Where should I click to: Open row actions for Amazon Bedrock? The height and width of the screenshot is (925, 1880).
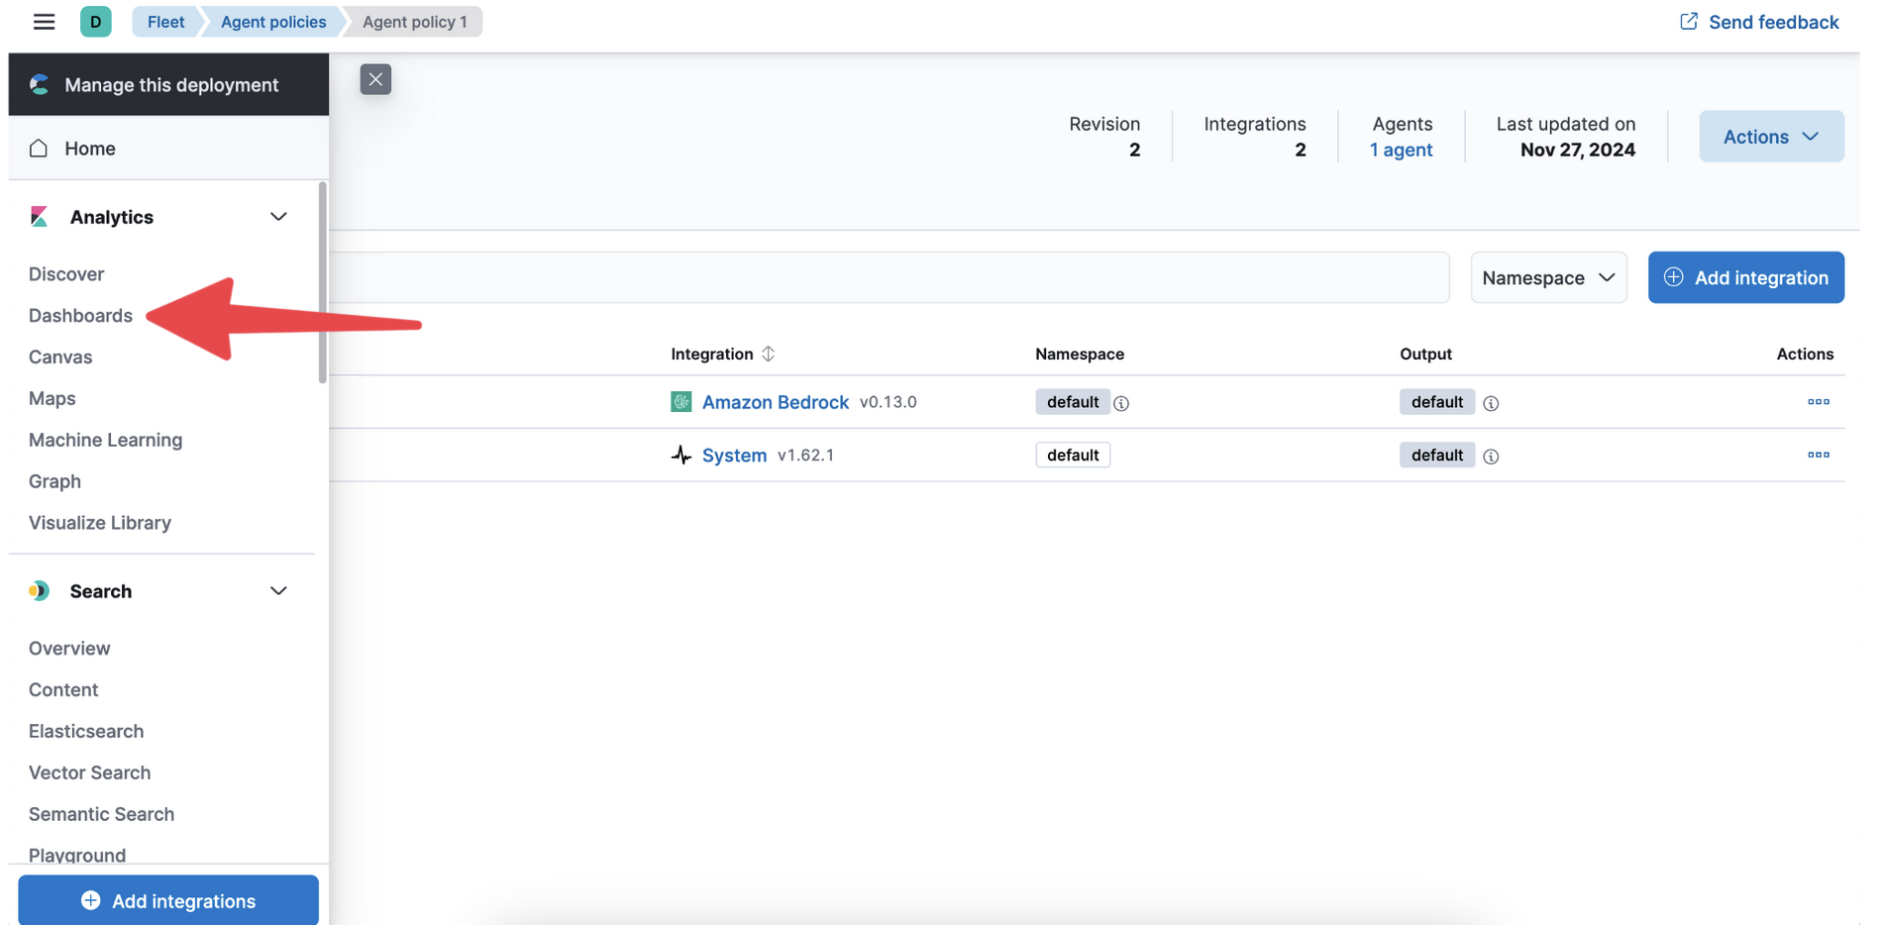[x=1819, y=402]
